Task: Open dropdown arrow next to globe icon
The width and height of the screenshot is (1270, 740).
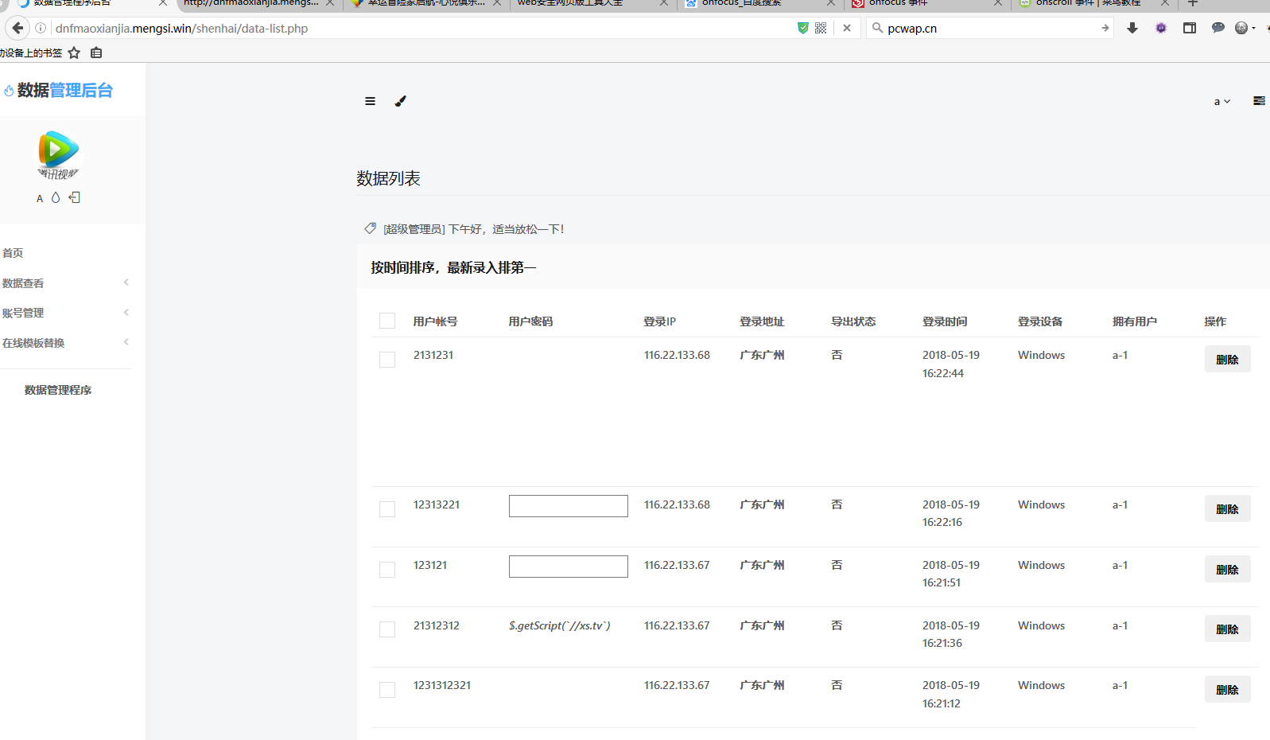Action: [x=1253, y=29]
